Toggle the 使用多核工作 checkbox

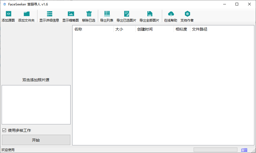tap(4, 130)
